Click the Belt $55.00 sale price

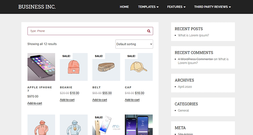coord(107,93)
